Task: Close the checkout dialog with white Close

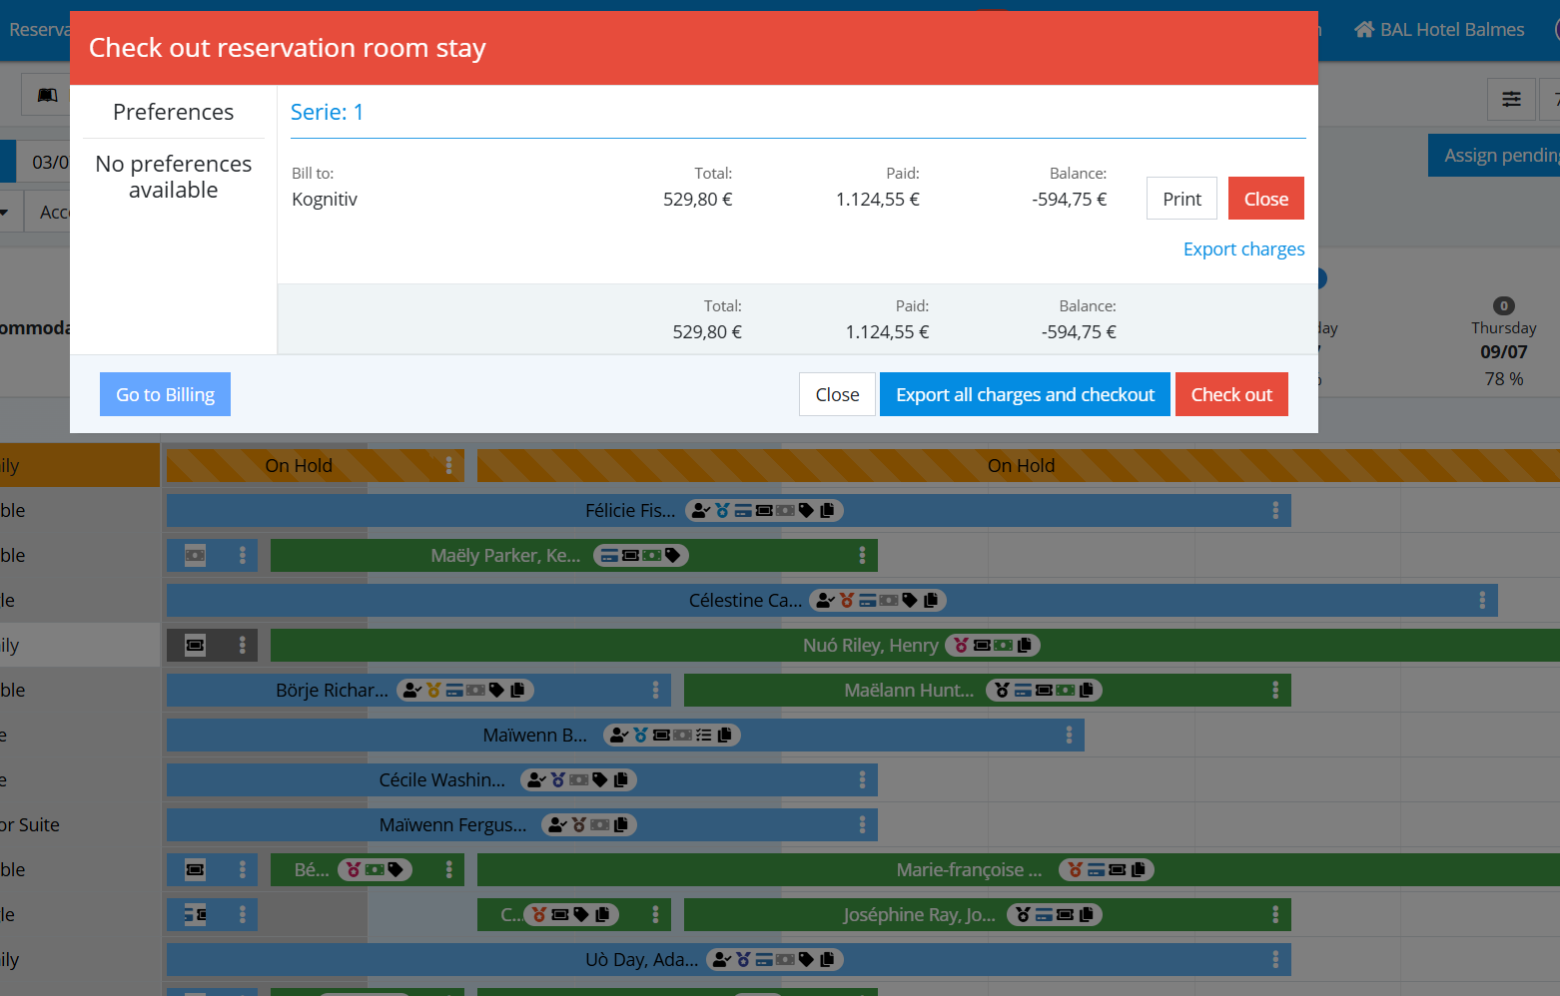Action: [837, 394]
